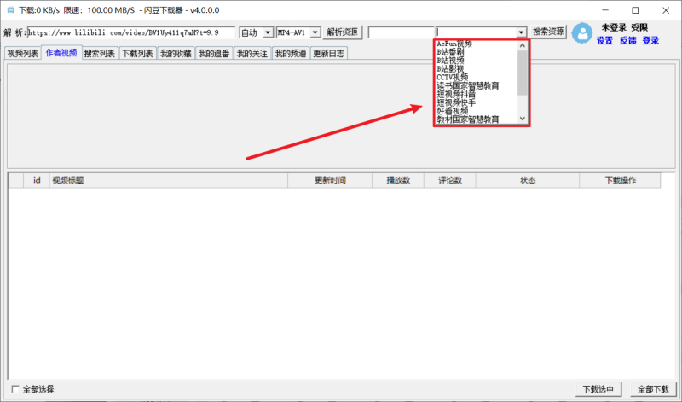Click the app icon in title bar
This screenshot has width=682, height=402.
(9, 10)
